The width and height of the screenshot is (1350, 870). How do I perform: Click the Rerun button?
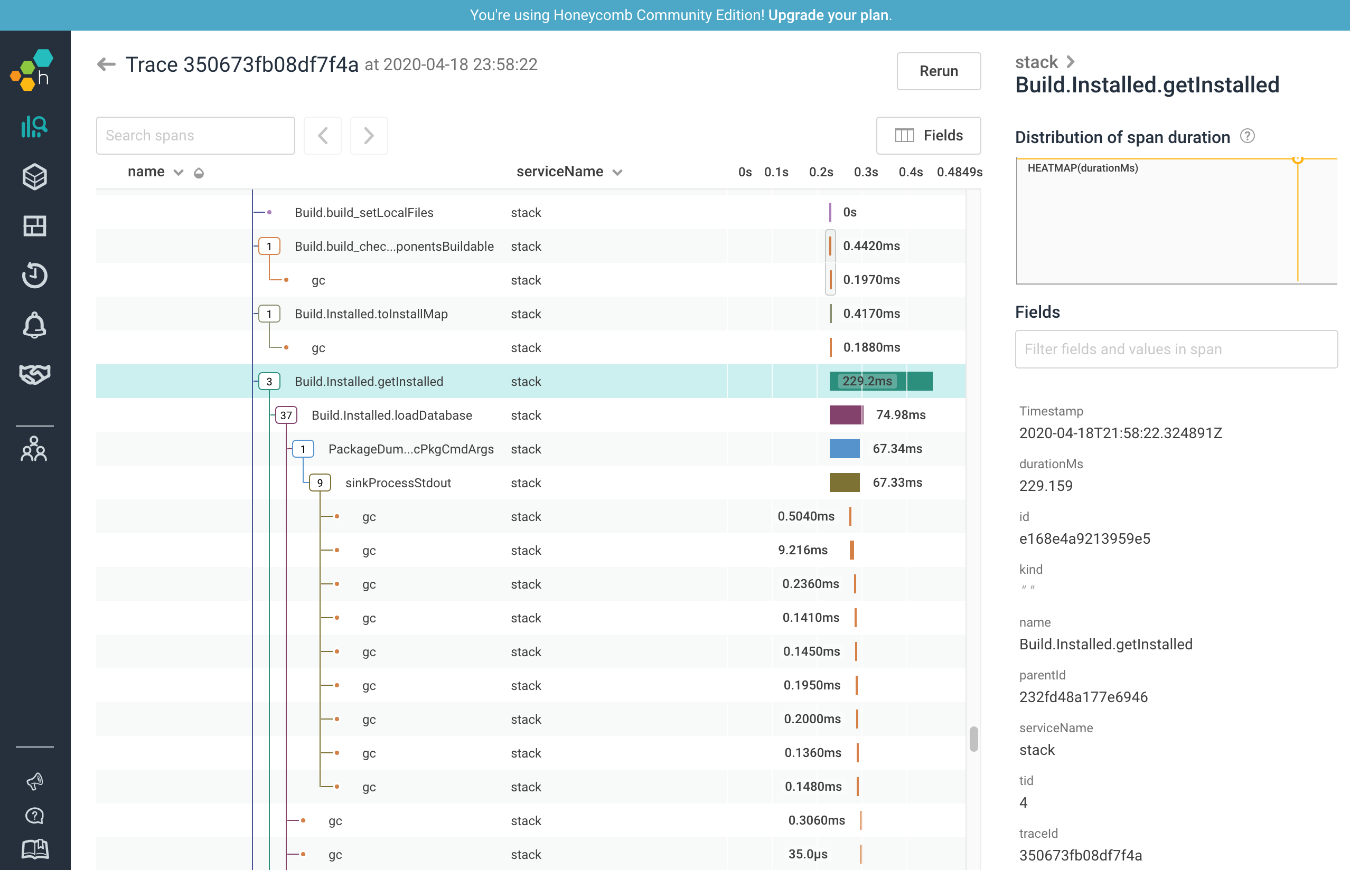(x=938, y=71)
